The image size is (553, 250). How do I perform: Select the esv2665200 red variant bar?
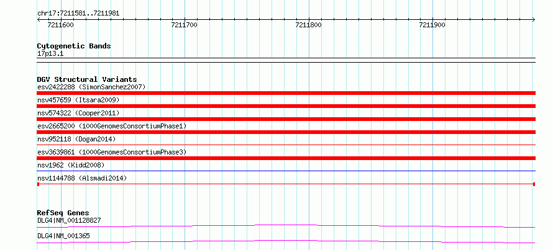[x=286, y=132]
